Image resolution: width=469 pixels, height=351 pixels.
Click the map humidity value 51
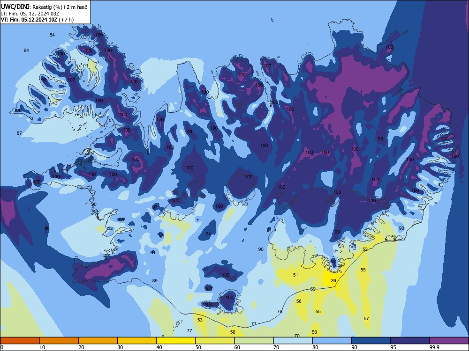[x=295, y=275]
